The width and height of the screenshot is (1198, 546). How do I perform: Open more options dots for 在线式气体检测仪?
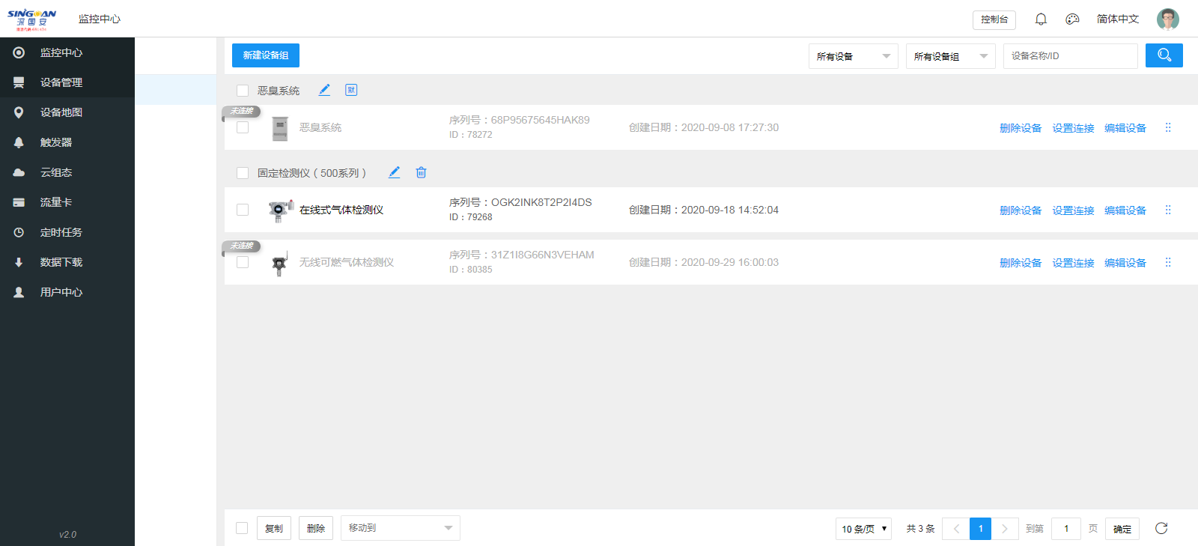tap(1168, 210)
